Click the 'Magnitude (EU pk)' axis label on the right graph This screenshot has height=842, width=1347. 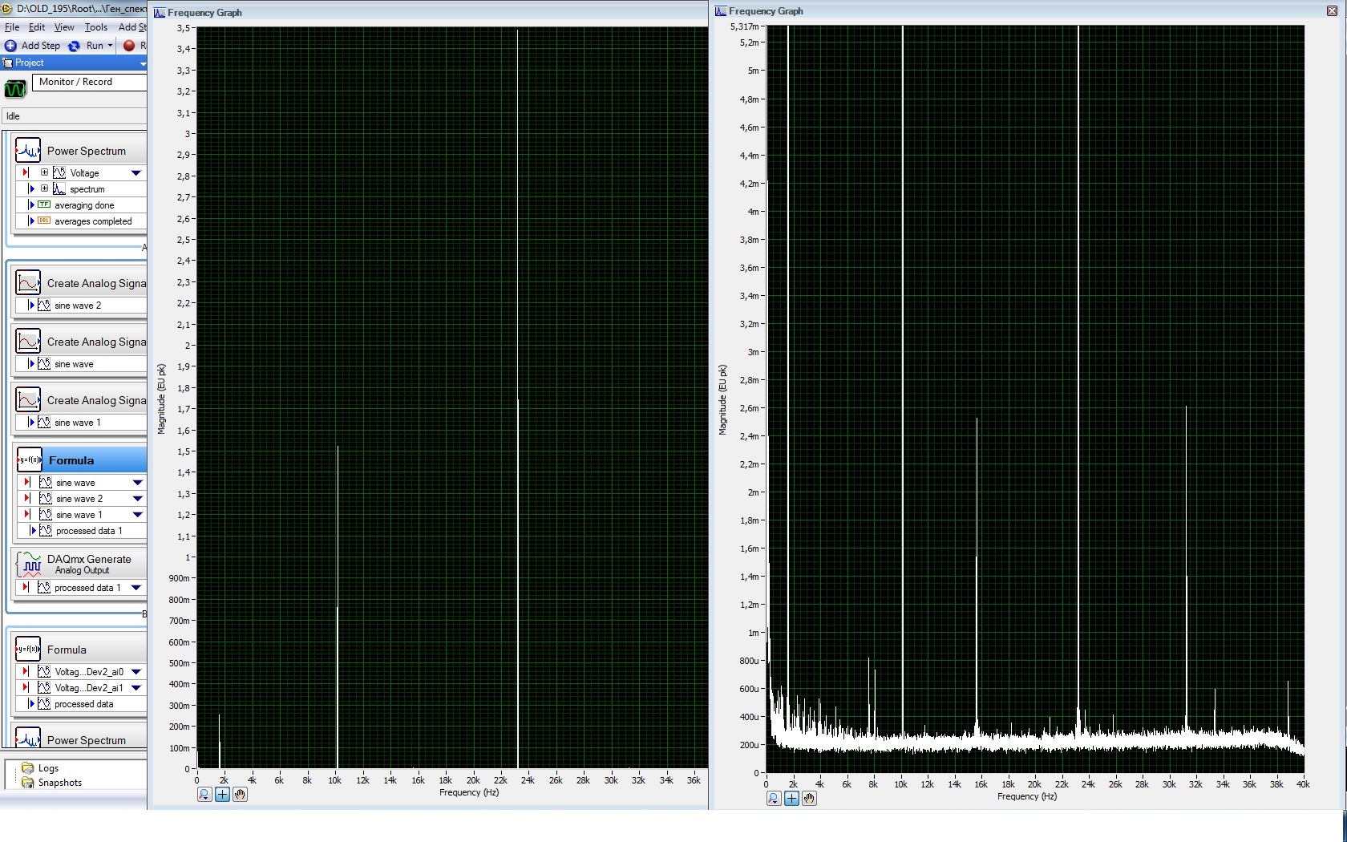tap(722, 399)
